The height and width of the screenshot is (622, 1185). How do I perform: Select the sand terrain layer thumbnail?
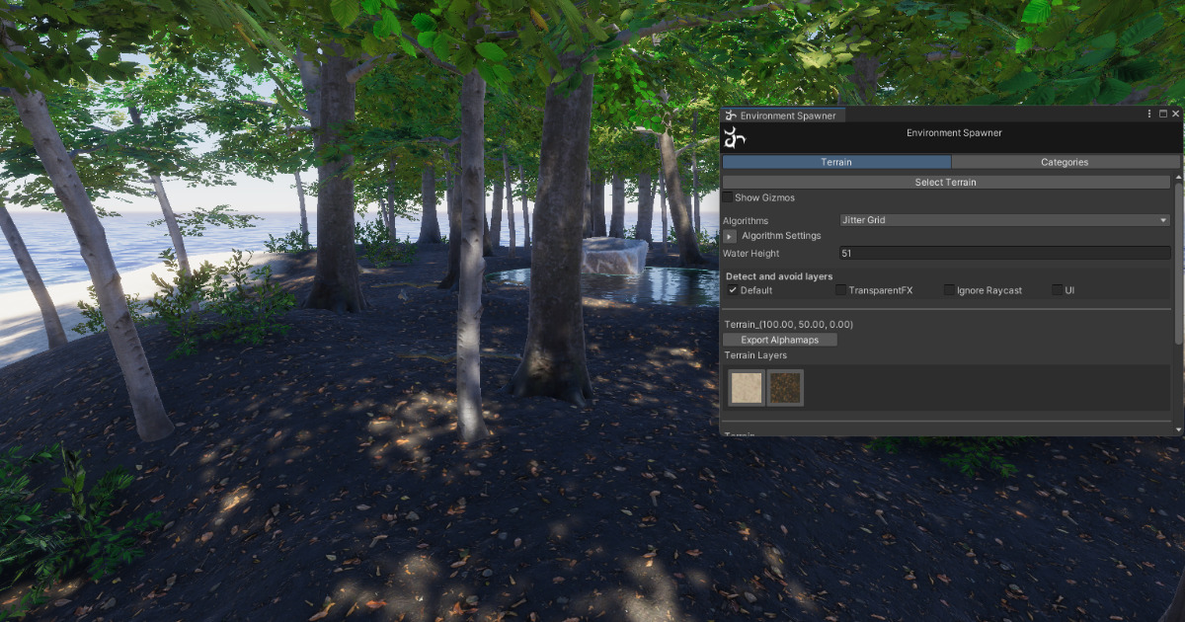[x=746, y=387]
